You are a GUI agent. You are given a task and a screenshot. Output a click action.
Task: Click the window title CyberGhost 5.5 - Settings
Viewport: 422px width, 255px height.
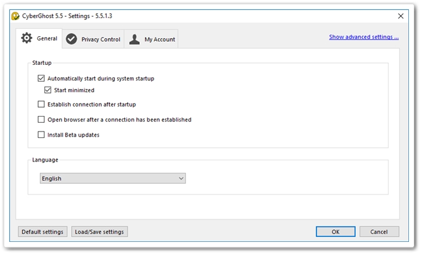coord(67,16)
